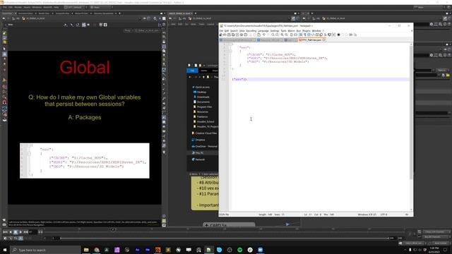
Task: Jump to first frame in Houdini playbar
Action: pos(5,232)
